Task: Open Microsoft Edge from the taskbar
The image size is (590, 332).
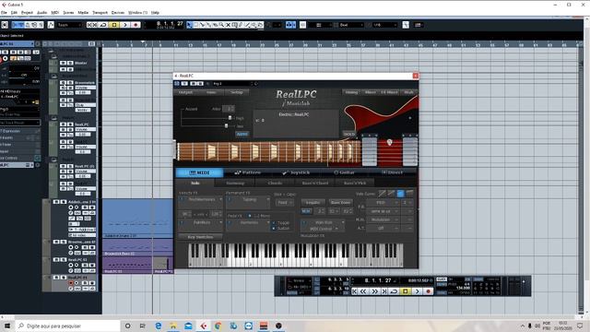Action: coord(159,326)
